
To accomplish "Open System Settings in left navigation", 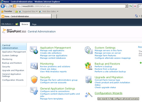I will tap(10, 56).
